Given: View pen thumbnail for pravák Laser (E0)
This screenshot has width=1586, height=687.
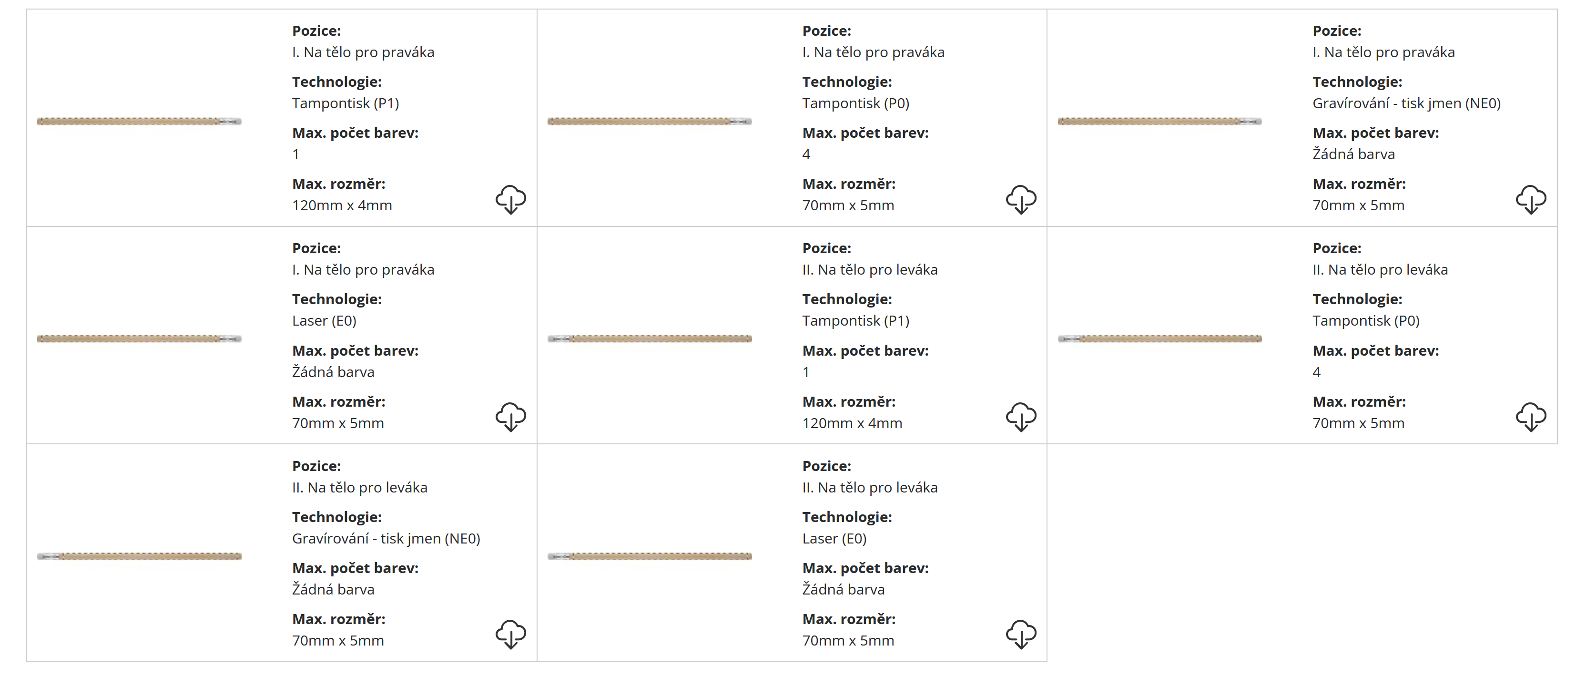Looking at the screenshot, I should (139, 339).
